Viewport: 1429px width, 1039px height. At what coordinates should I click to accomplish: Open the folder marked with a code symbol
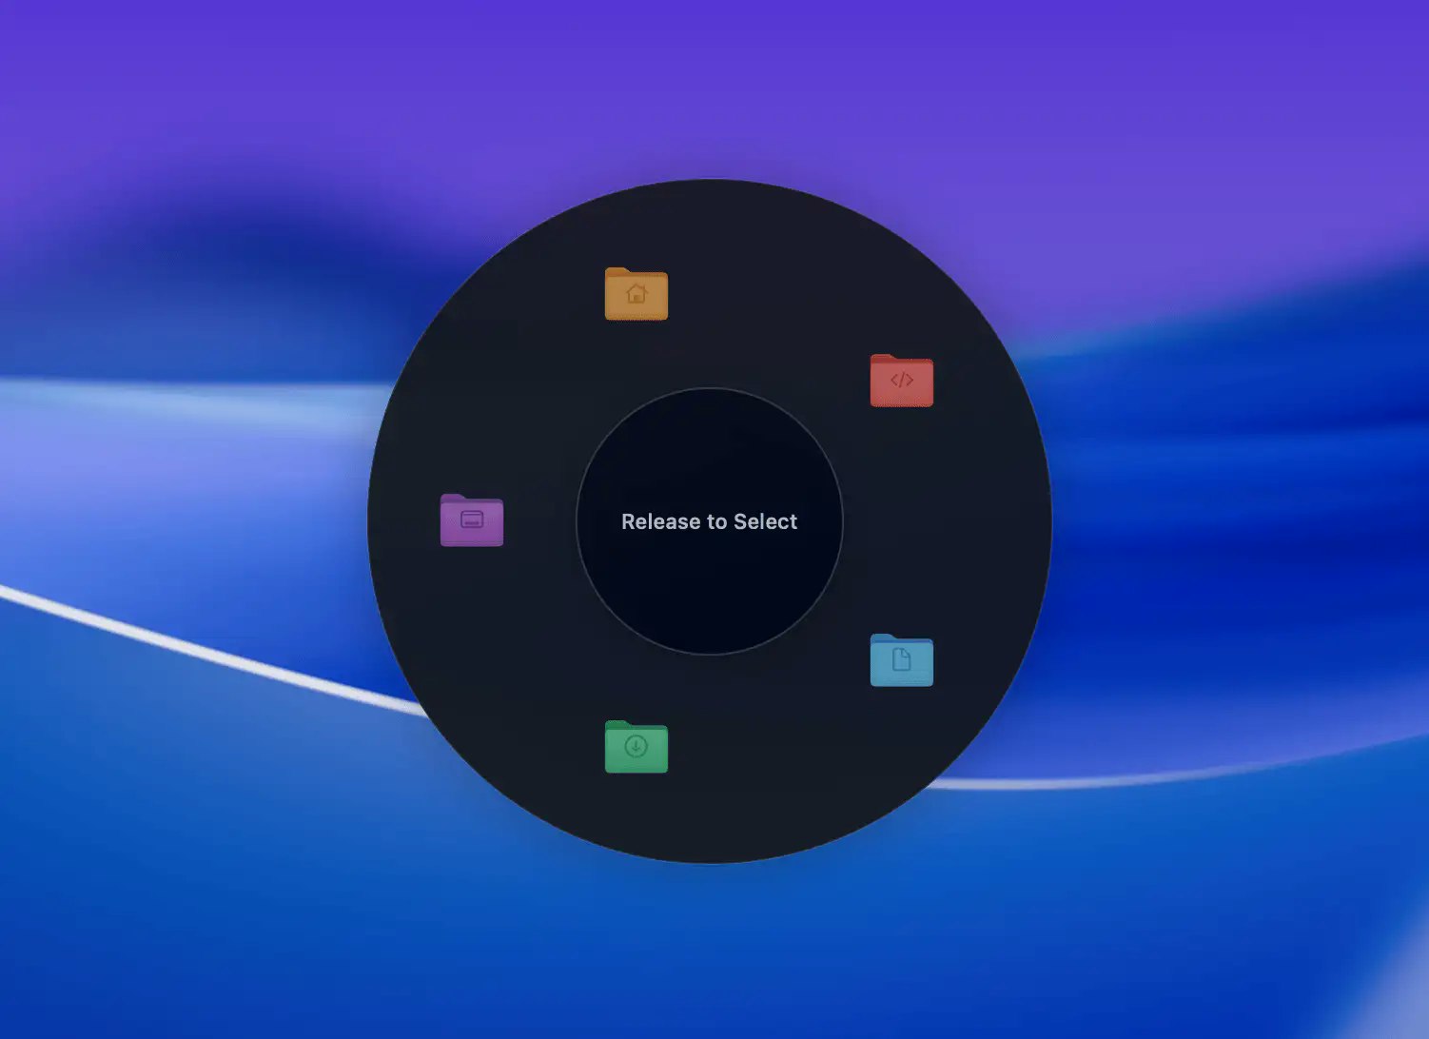[x=902, y=382]
